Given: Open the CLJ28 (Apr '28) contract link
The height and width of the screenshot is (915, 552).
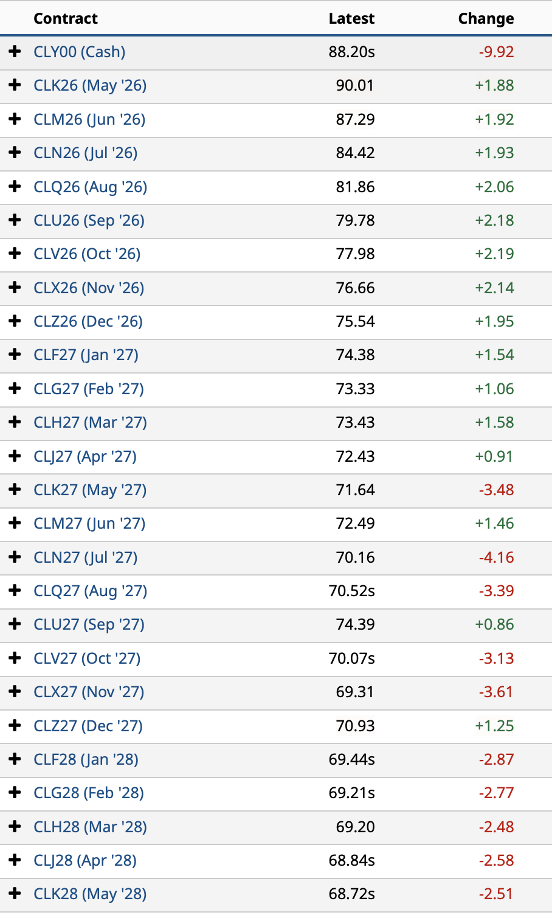Looking at the screenshot, I should pyautogui.click(x=85, y=860).
